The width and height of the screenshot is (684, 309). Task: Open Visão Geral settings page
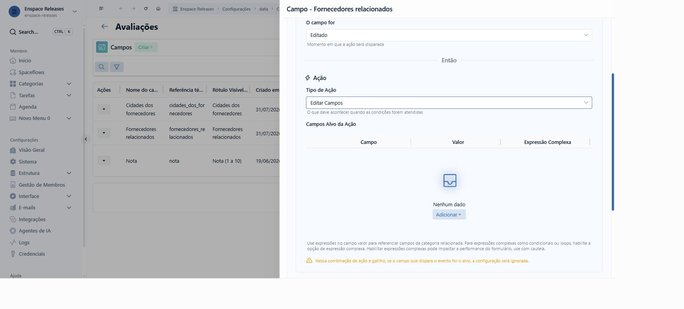(31, 150)
